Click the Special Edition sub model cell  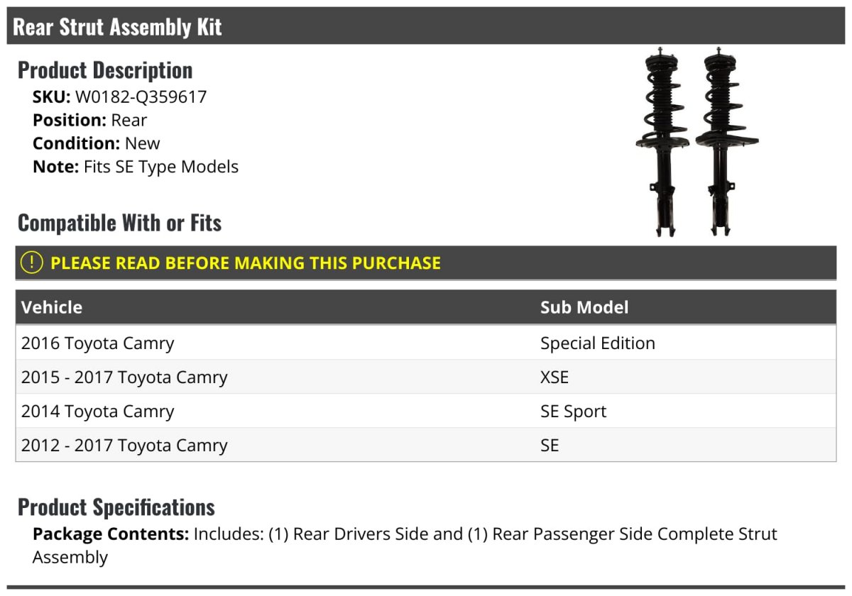click(x=598, y=343)
